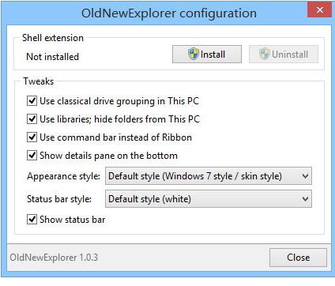Click the OldNewExplorer configuration title bar
Screen dimensions: 335x286
point(169,13)
